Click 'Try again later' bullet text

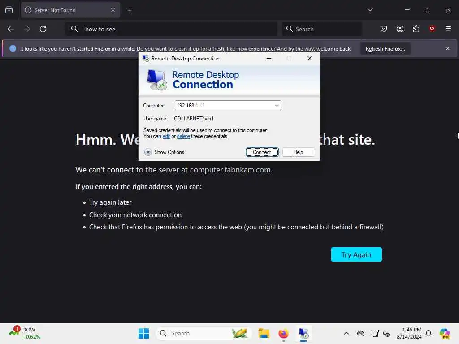[110, 202]
